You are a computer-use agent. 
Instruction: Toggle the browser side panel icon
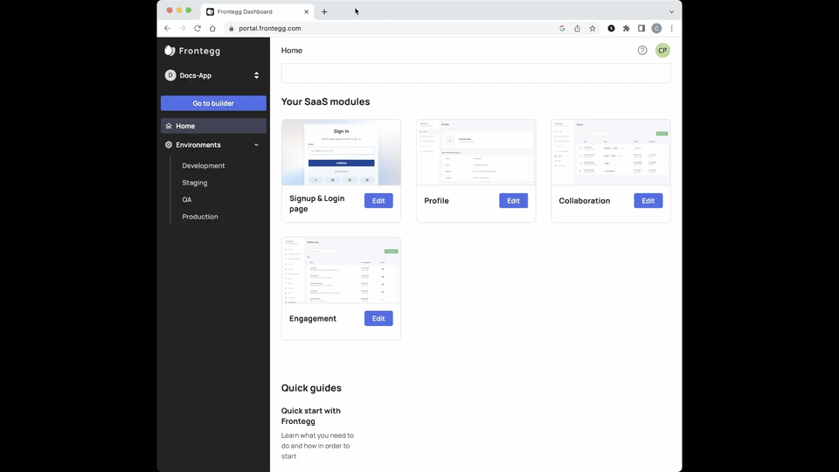[641, 28]
